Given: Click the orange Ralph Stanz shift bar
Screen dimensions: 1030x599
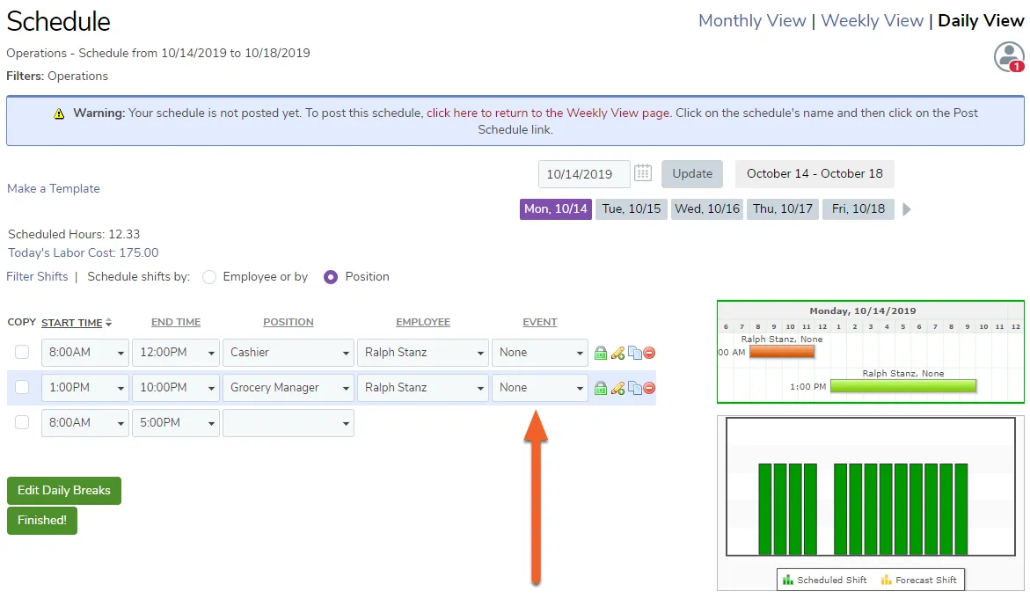Looking at the screenshot, I should [782, 352].
